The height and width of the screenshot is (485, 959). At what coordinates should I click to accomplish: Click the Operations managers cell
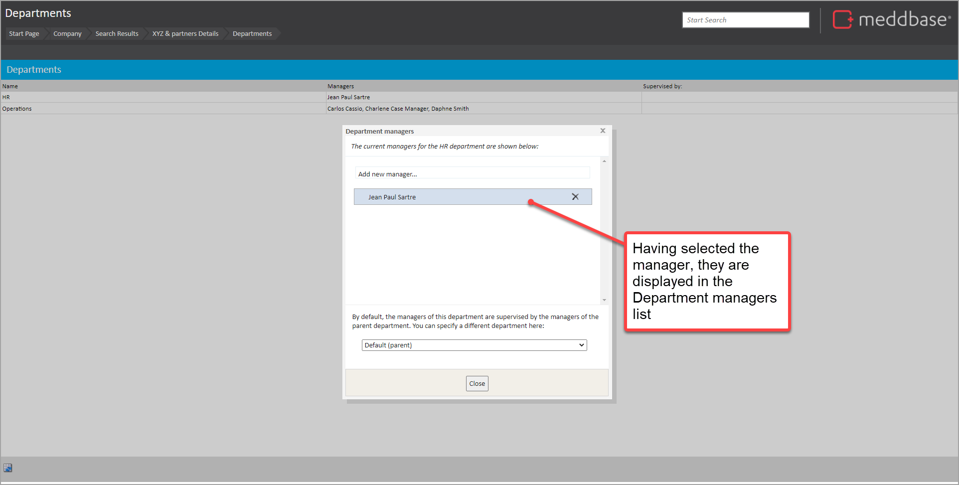click(398, 109)
